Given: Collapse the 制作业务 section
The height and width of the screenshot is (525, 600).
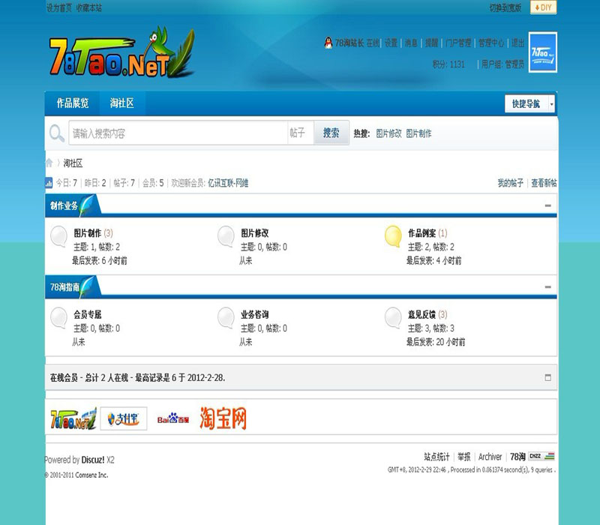Looking at the screenshot, I should 548,205.
